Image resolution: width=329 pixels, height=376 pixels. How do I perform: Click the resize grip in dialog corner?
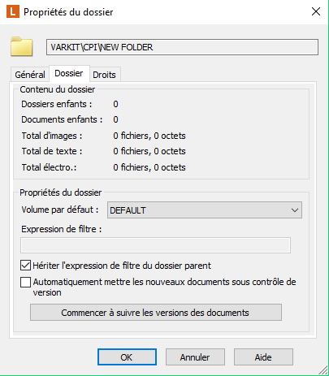tap(323, 370)
